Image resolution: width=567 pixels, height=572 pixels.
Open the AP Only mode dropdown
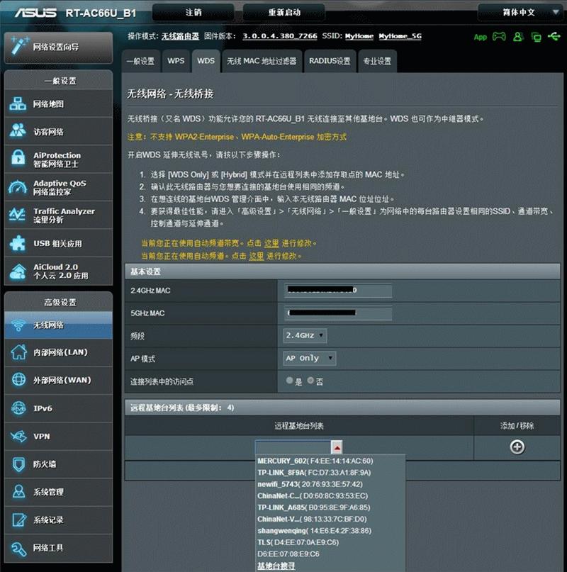click(x=310, y=358)
